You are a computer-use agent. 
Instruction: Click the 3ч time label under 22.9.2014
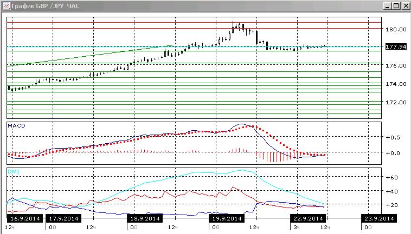tap(297, 228)
